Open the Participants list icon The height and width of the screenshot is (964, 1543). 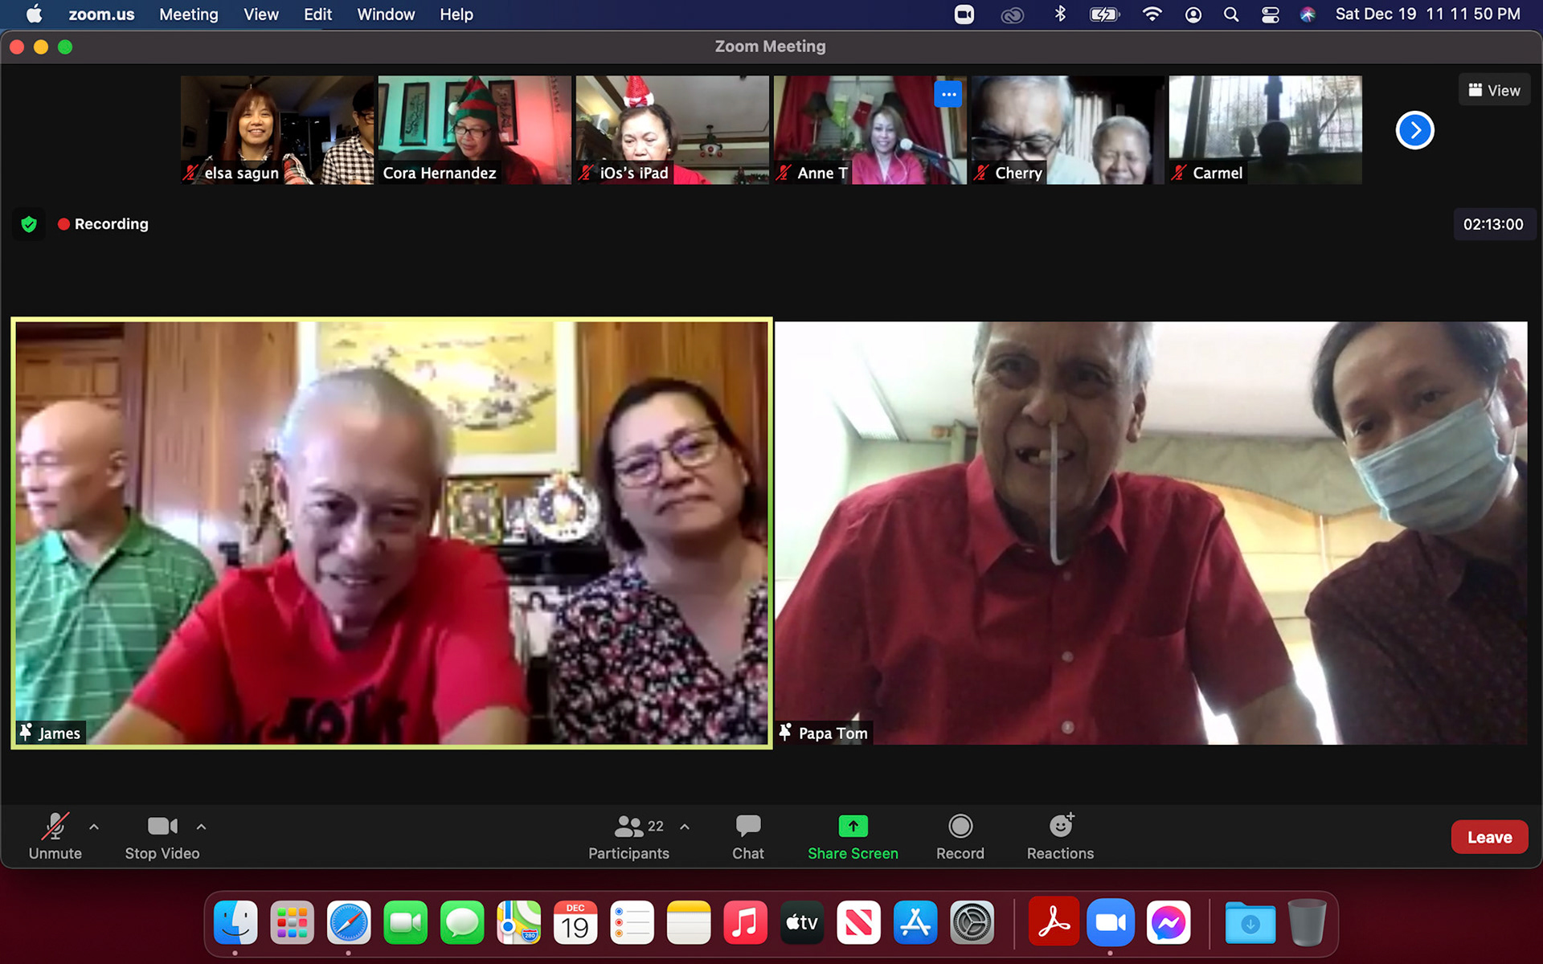pyautogui.click(x=628, y=827)
